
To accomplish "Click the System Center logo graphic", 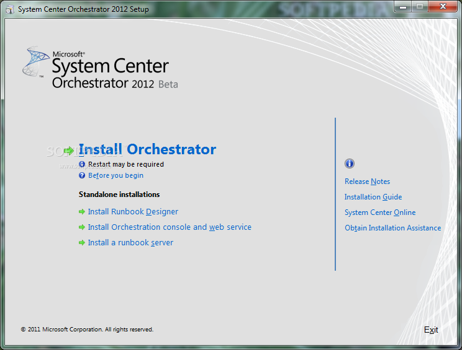I will coord(35,61).
